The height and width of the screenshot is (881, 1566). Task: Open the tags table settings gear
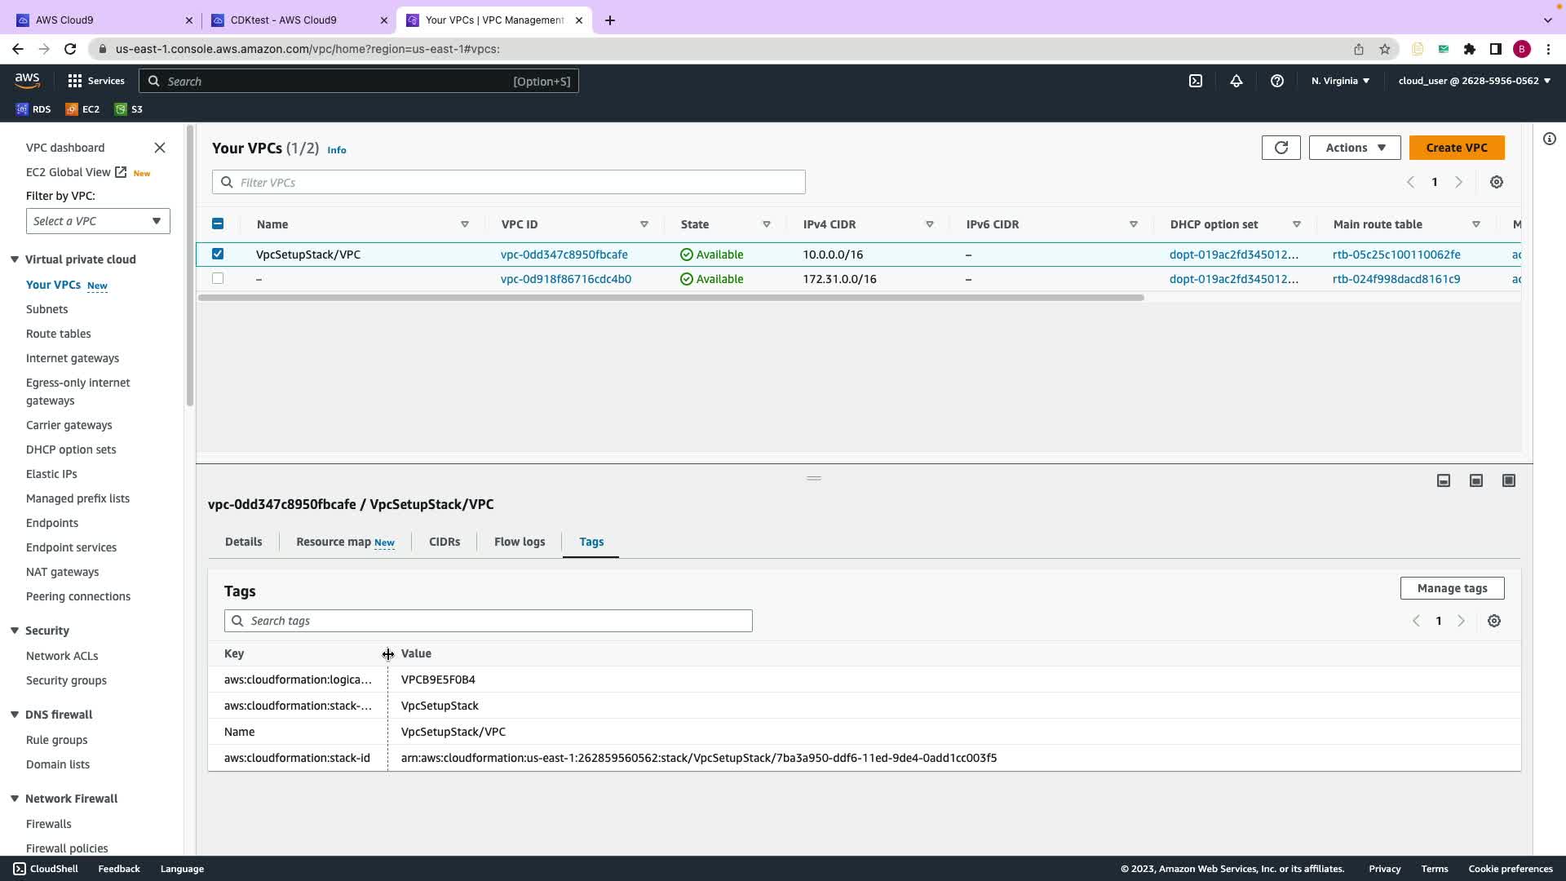[x=1494, y=622]
